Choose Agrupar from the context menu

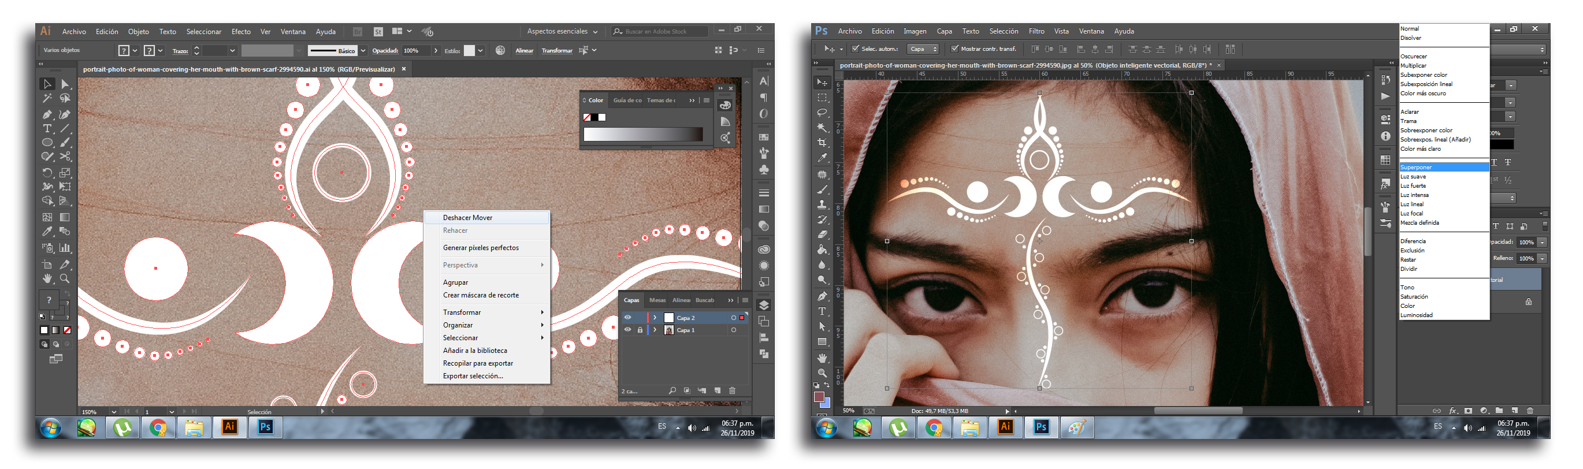455,283
